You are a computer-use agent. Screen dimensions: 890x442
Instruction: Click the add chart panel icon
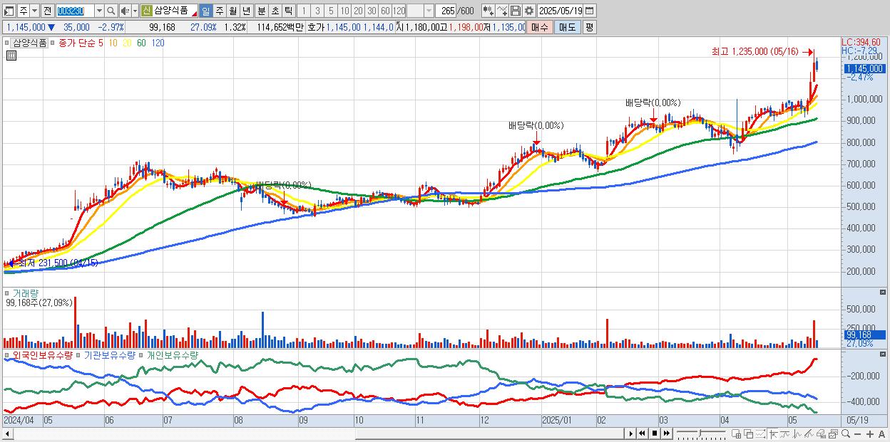pyautogui.click(x=736, y=433)
